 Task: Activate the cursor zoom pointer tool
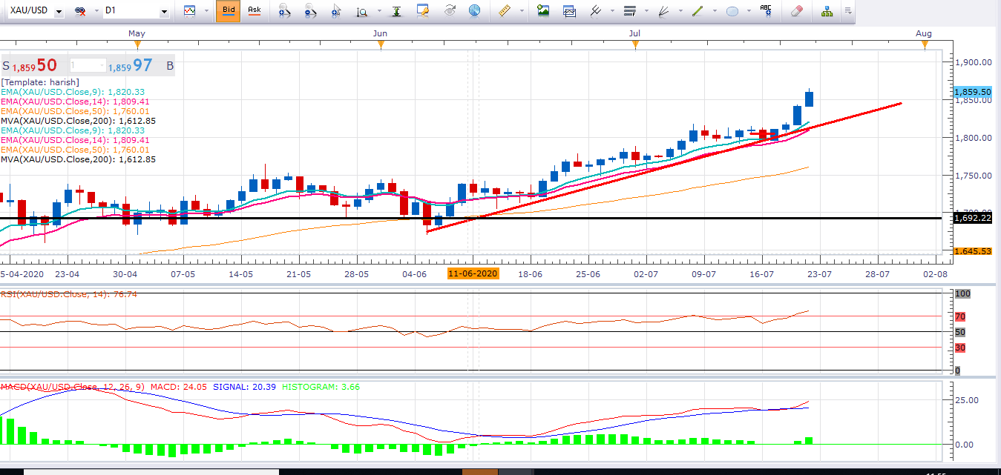click(336, 11)
